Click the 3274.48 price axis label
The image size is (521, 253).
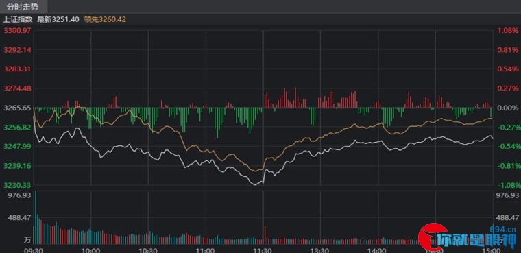17,88
